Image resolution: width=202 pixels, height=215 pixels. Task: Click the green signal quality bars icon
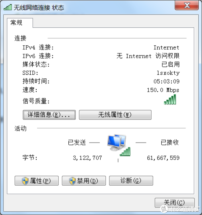click(x=170, y=99)
